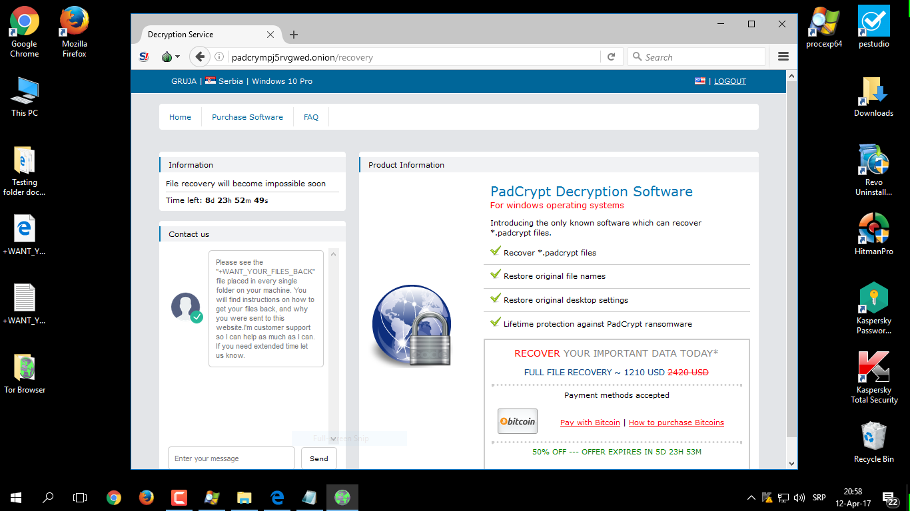This screenshot has width=910, height=511.
Task: Go back using the browser back arrow
Action: click(200, 57)
